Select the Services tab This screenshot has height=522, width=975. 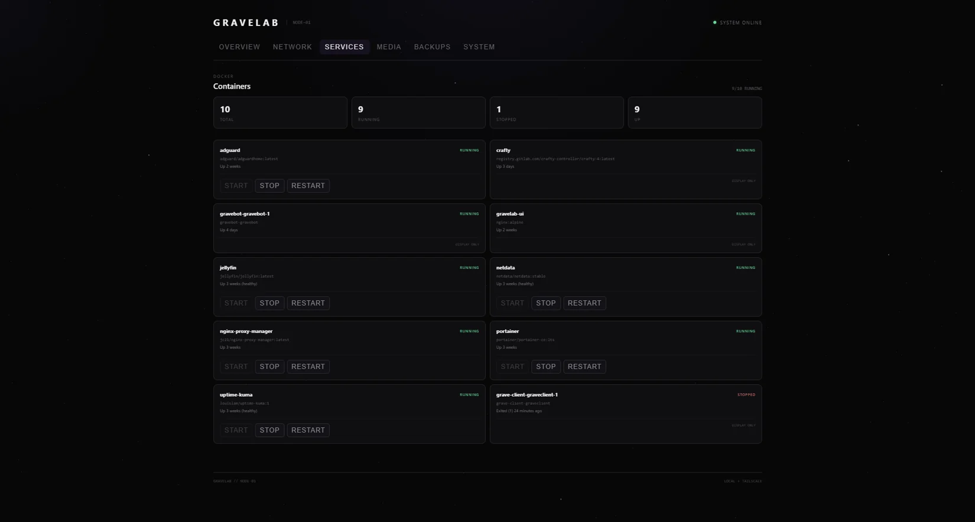pos(344,47)
